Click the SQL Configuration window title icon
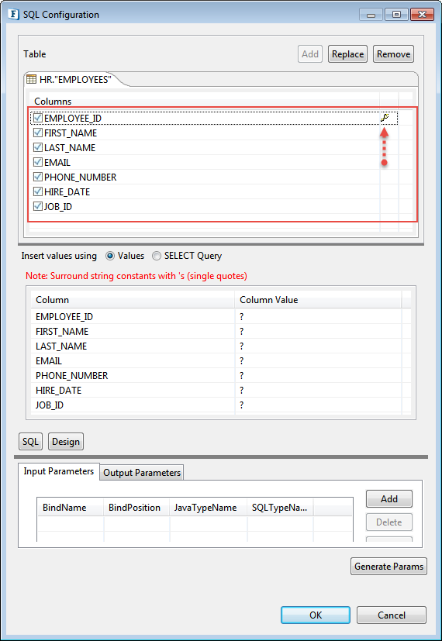This screenshot has width=442, height=641. click(x=13, y=14)
